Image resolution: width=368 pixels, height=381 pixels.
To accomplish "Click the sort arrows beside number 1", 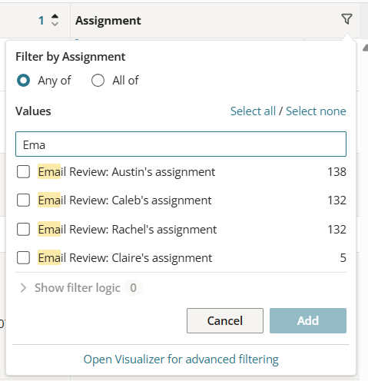I will point(55,20).
